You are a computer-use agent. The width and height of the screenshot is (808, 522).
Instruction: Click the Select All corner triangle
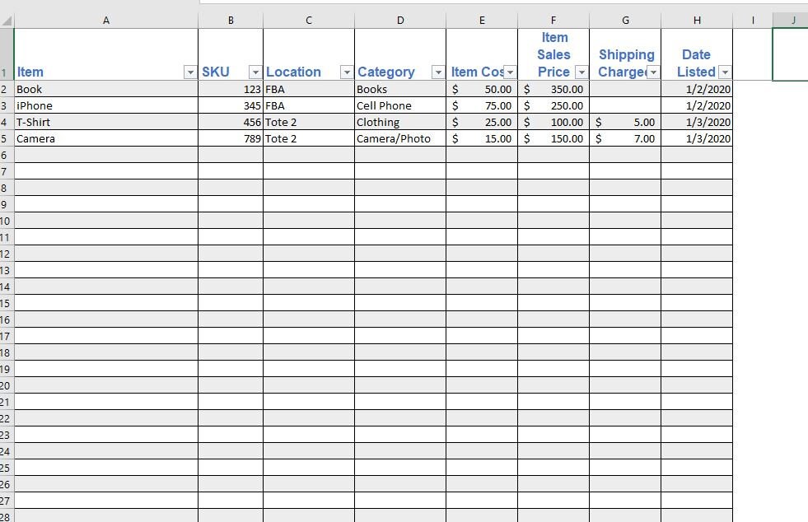tap(7, 19)
